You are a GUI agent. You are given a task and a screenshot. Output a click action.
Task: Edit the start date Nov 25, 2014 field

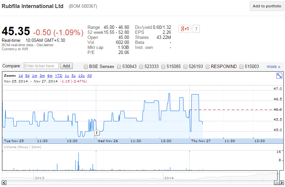pyautogui.click(x=16, y=81)
